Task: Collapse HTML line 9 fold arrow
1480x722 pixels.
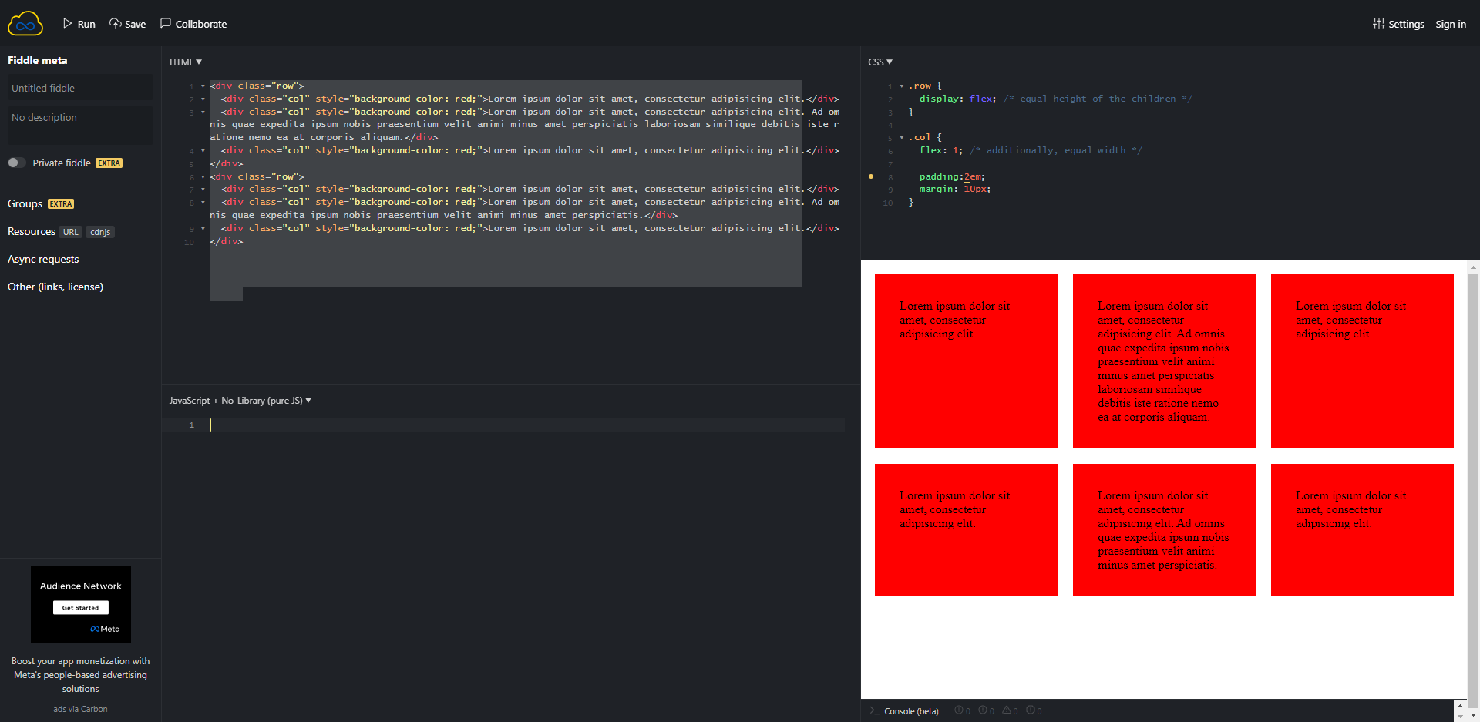Action: [203, 228]
